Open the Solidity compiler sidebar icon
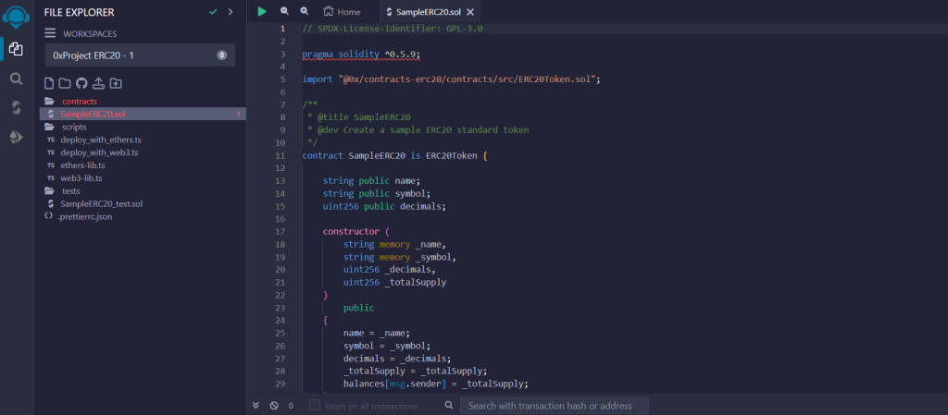 (16, 108)
